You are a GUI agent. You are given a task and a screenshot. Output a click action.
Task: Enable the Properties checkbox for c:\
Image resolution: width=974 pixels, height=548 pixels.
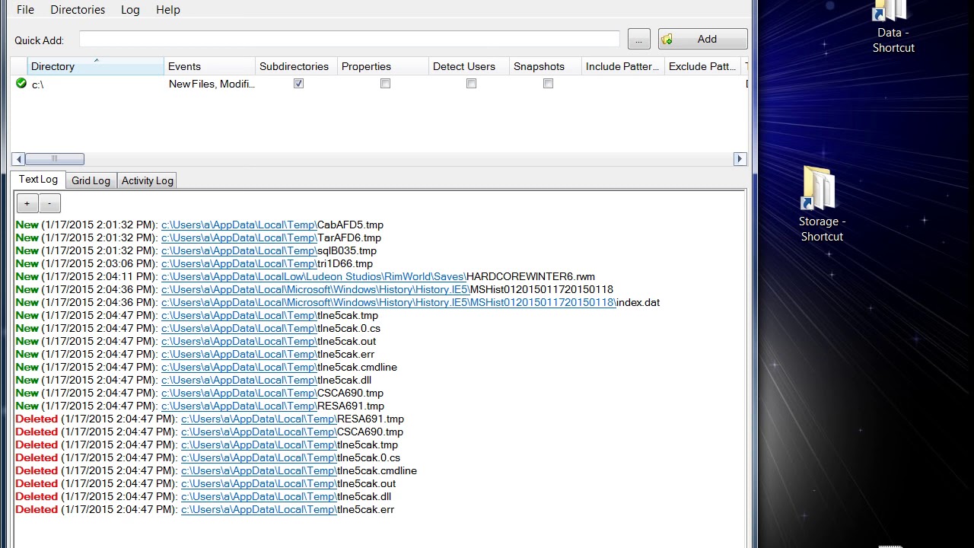point(385,84)
